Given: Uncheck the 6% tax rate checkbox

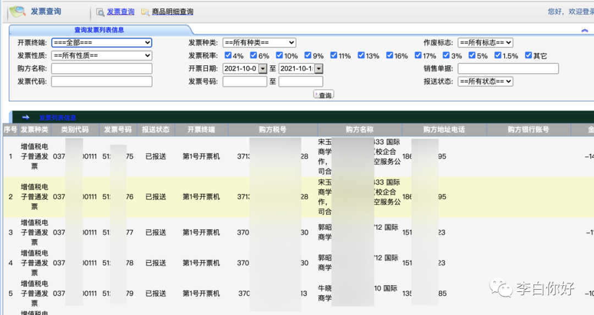Looking at the screenshot, I should (254, 56).
